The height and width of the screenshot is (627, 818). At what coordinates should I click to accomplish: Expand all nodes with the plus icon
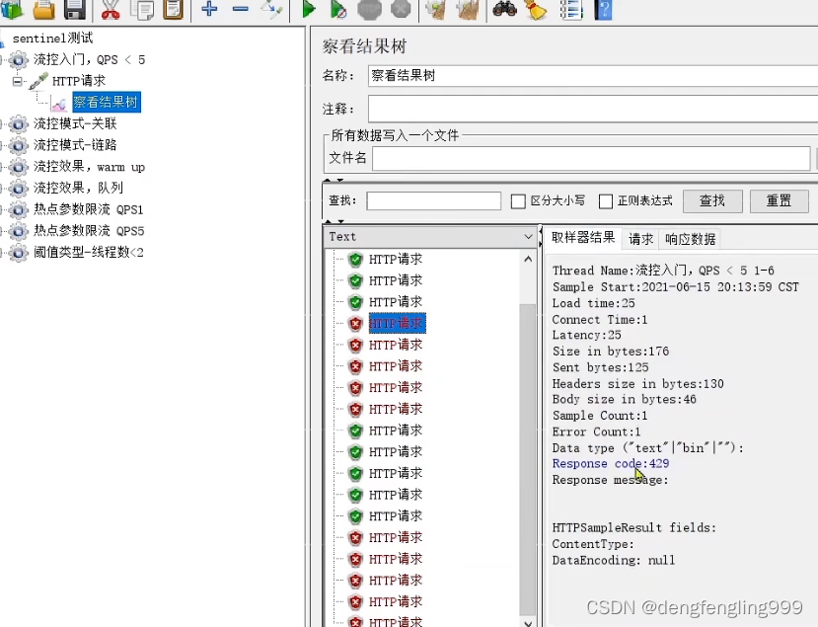coord(209,8)
